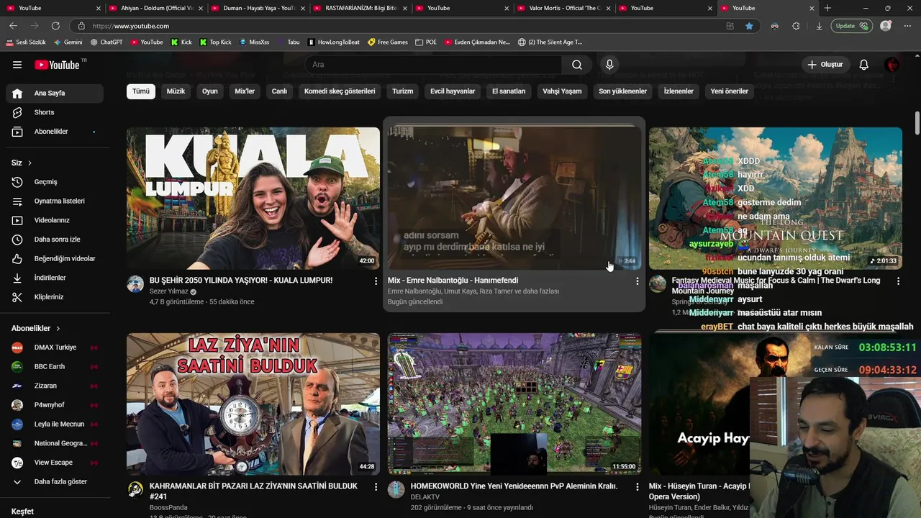Screen dimensions: 921x518
Task: Click the browser address bar URL
Action: (131, 26)
